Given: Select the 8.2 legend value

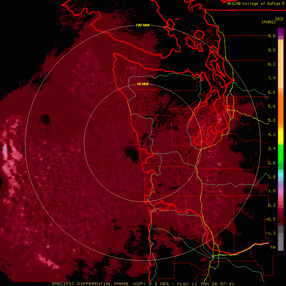Looking at the screenshot, I should pyautogui.click(x=272, y=64).
